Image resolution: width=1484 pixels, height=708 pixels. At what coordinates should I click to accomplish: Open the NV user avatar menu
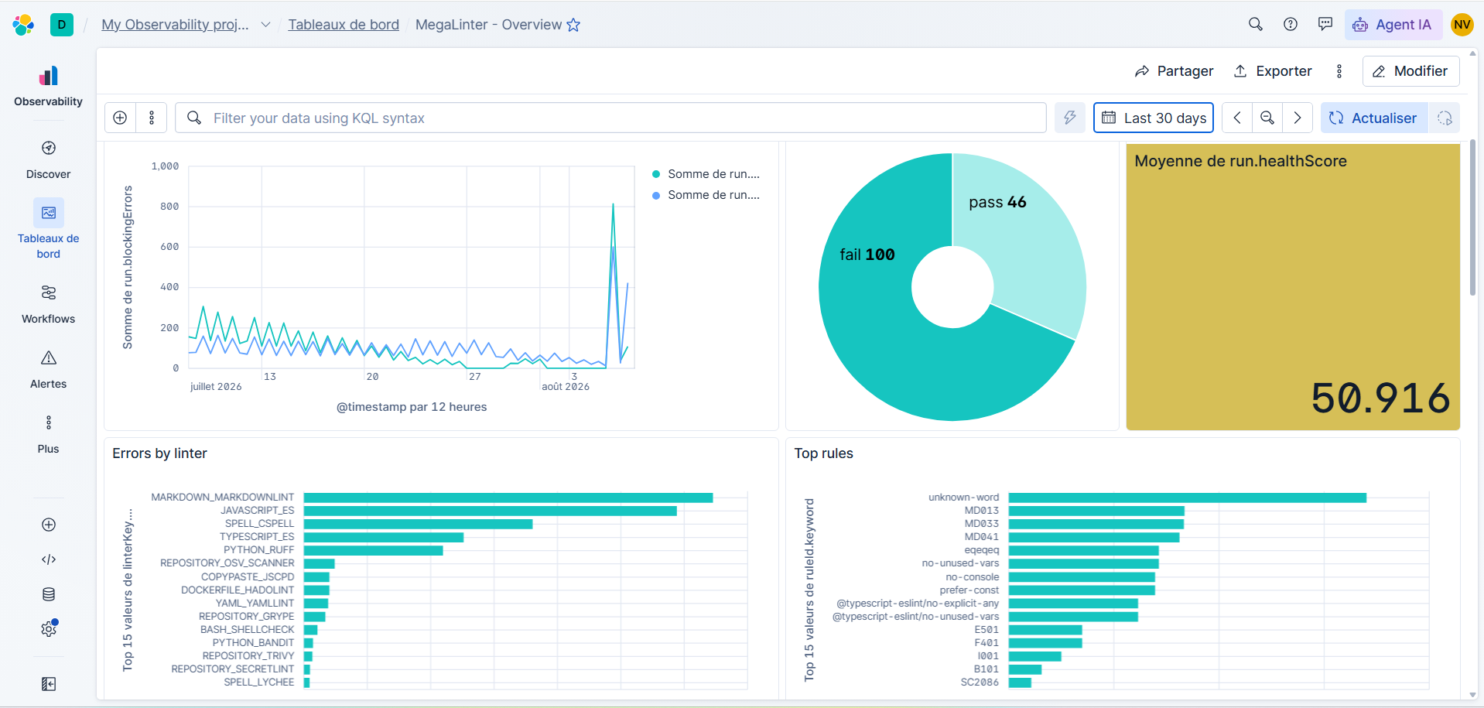coord(1462,25)
